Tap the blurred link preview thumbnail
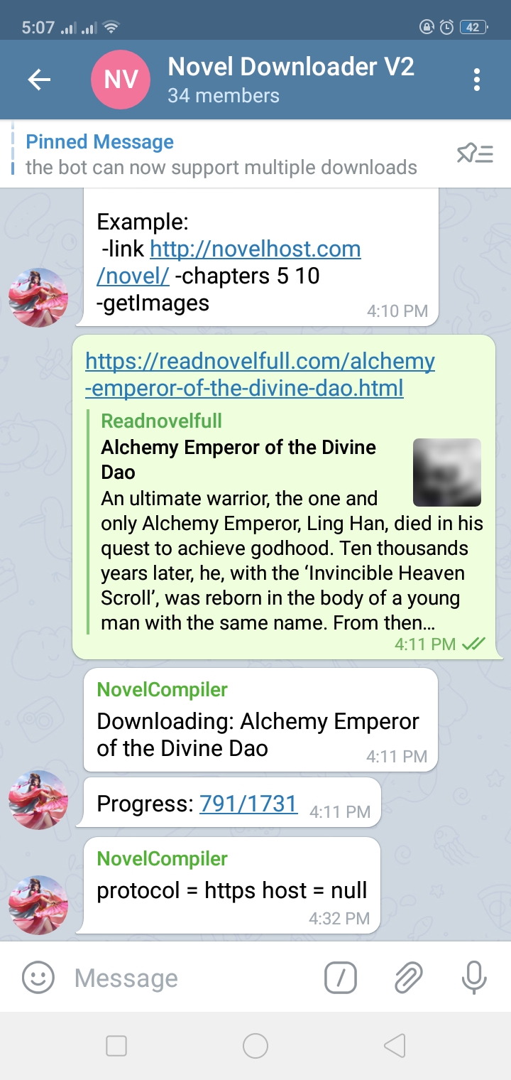 click(447, 472)
